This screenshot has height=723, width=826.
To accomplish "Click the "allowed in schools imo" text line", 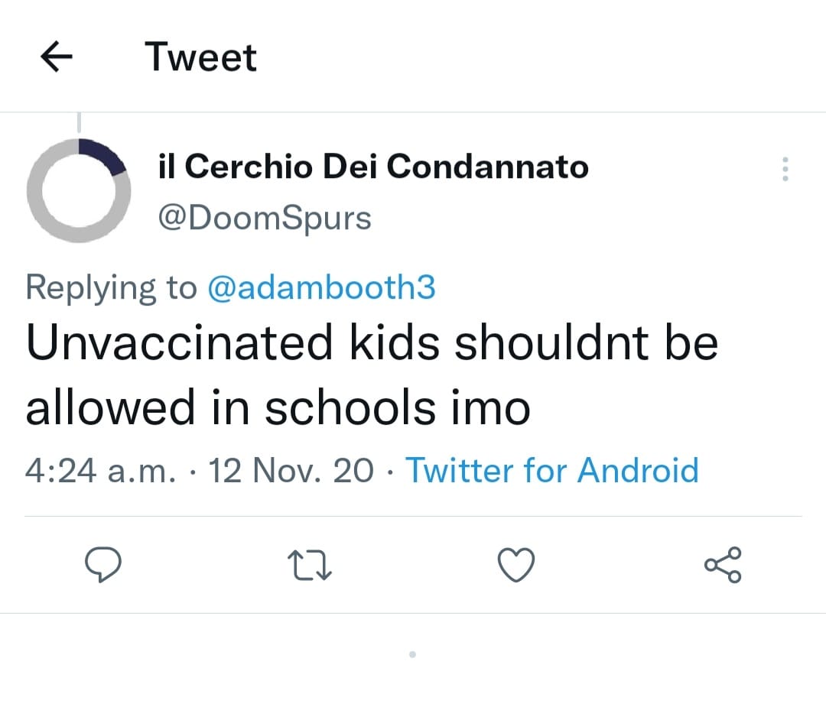I will click(278, 407).
